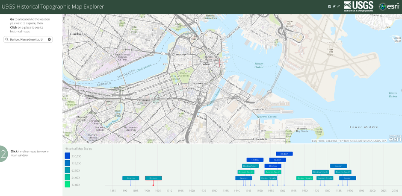Toggle the 62,500 scale swatch
402x196 pixels.
pyautogui.click(x=68, y=170)
